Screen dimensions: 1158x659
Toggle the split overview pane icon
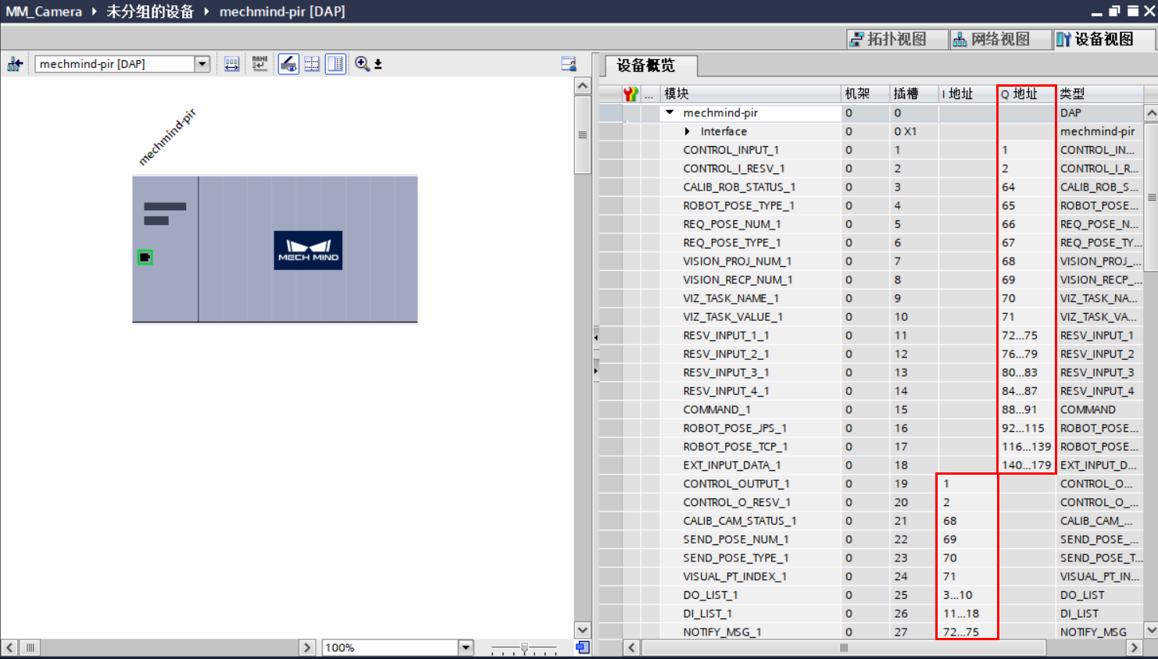point(336,63)
